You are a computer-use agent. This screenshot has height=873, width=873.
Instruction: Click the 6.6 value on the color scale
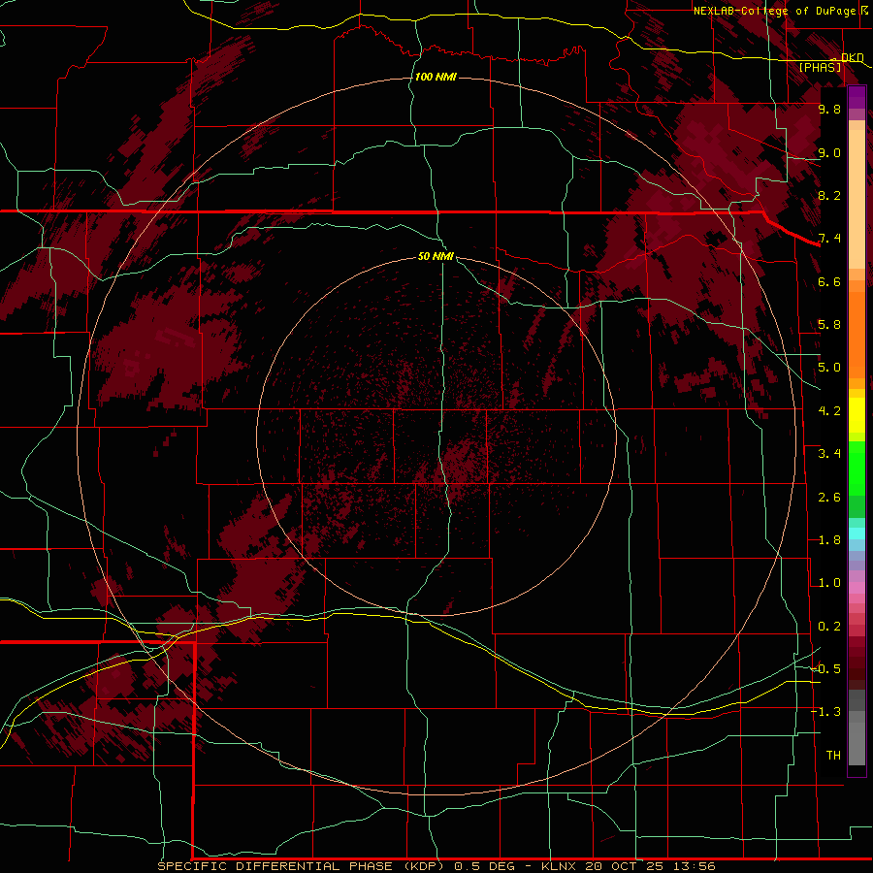(x=829, y=281)
